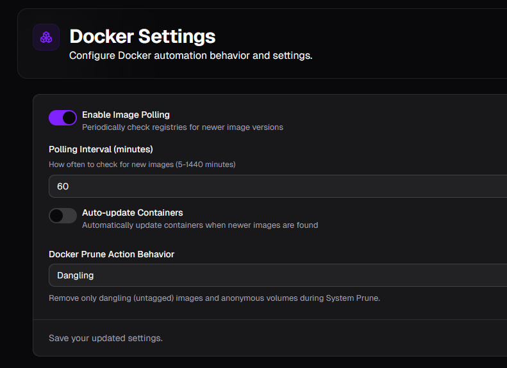
Task: Click the dark knob on Image Polling toggle
Action: coord(69,118)
